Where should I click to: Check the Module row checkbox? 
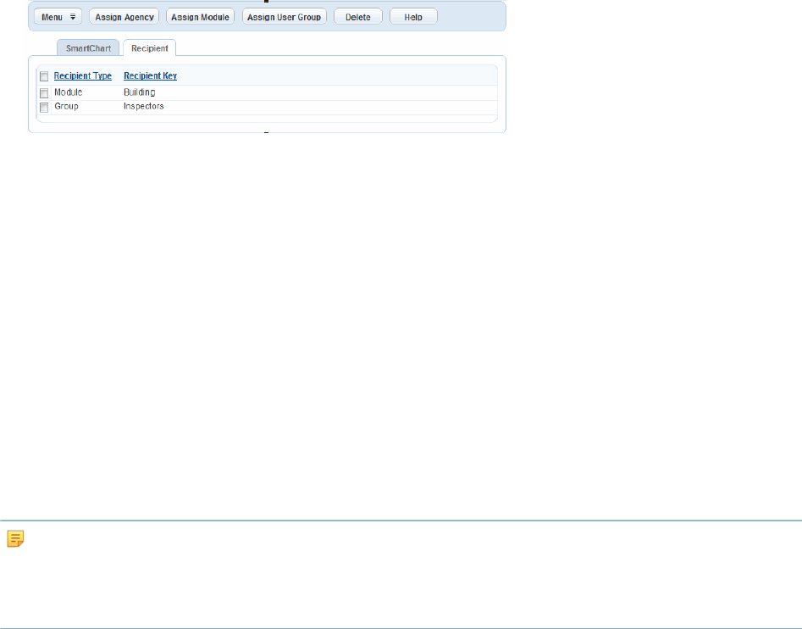pos(44,93)
